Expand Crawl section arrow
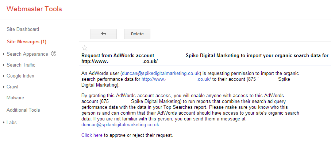331x163 pixels. (x=4, y=87)
